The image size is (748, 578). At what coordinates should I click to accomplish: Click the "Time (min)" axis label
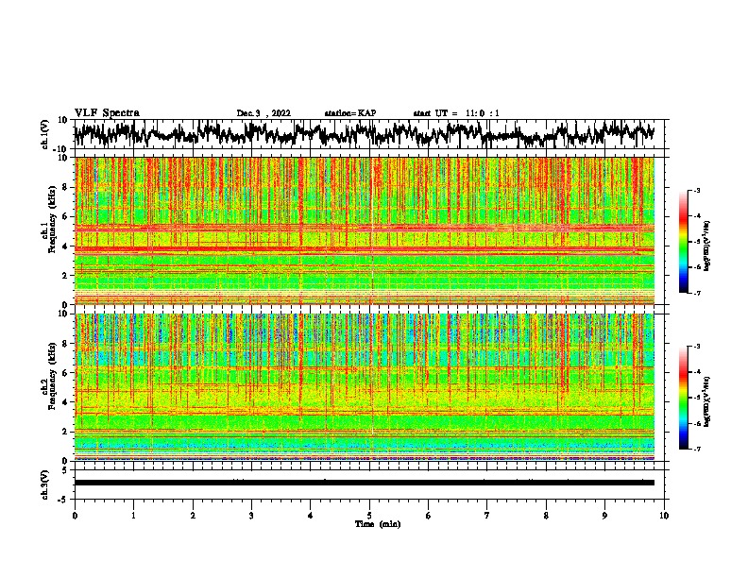[x=378, y=524]
